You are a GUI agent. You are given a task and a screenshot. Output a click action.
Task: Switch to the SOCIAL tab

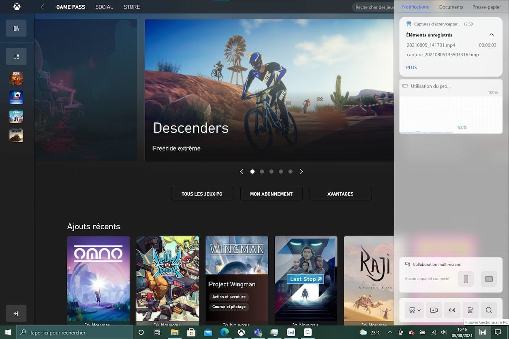point(104,7)
